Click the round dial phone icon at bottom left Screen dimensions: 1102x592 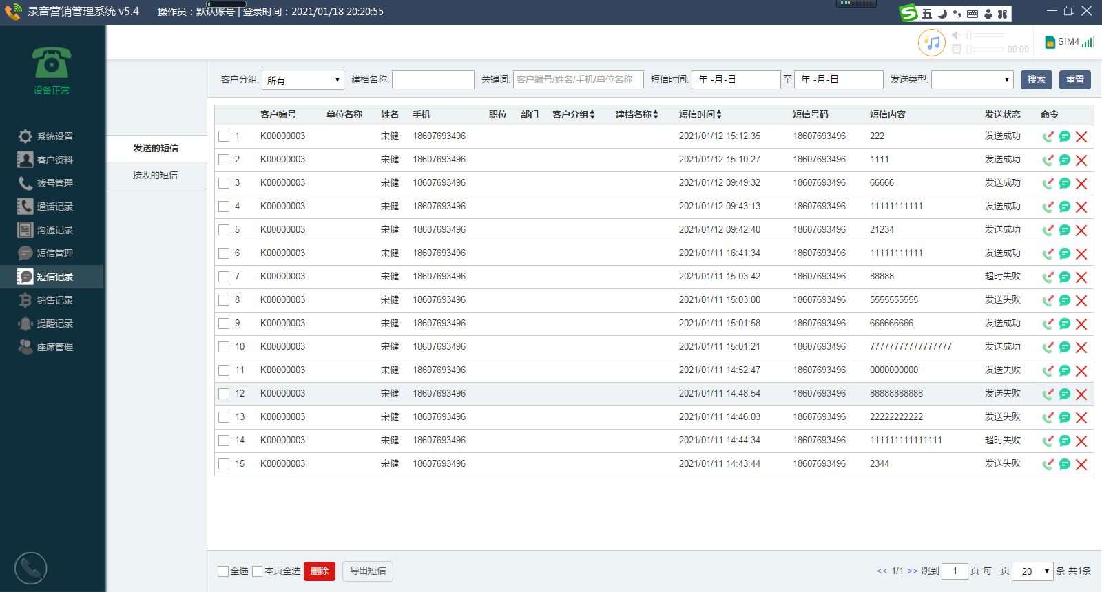(x=31, y=569)
